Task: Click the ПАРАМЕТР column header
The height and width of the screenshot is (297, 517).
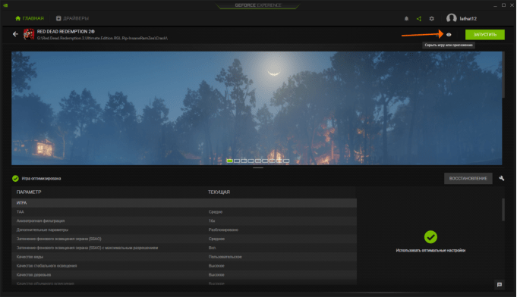Action: [29, 192]
